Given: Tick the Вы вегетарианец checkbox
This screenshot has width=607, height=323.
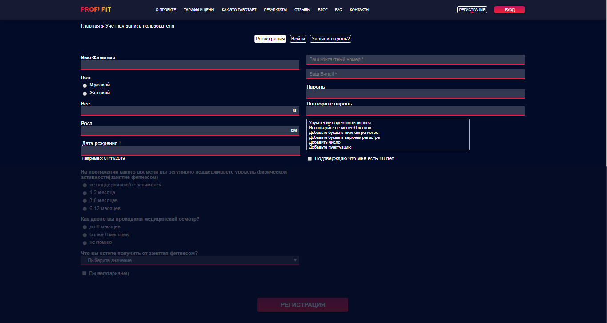Looking at the screenshot, I should [x=84, y=274].
